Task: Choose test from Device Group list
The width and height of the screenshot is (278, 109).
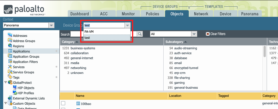Action: click(x=107, y=38)
